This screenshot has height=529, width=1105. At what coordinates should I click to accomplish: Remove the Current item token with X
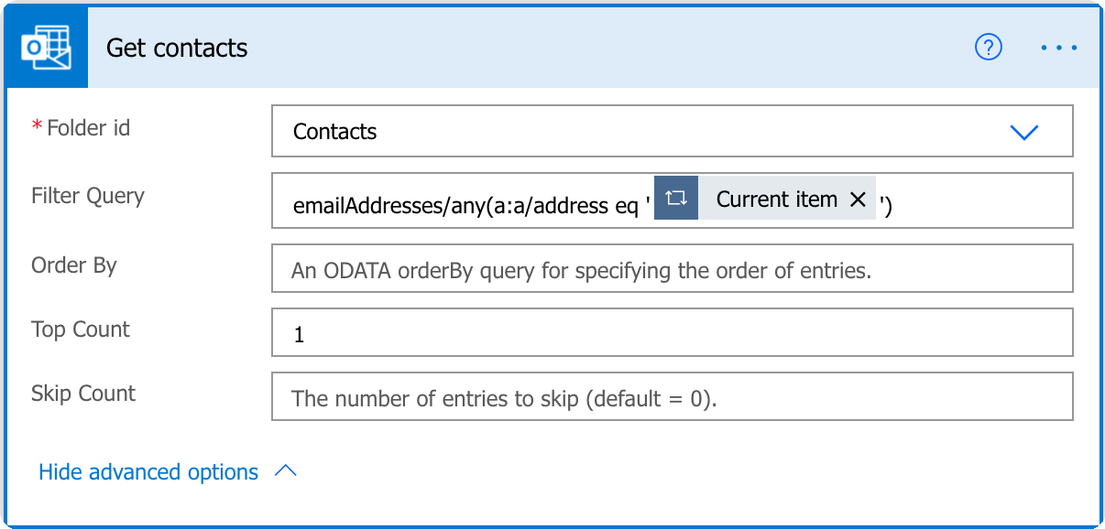click(858, 200)
